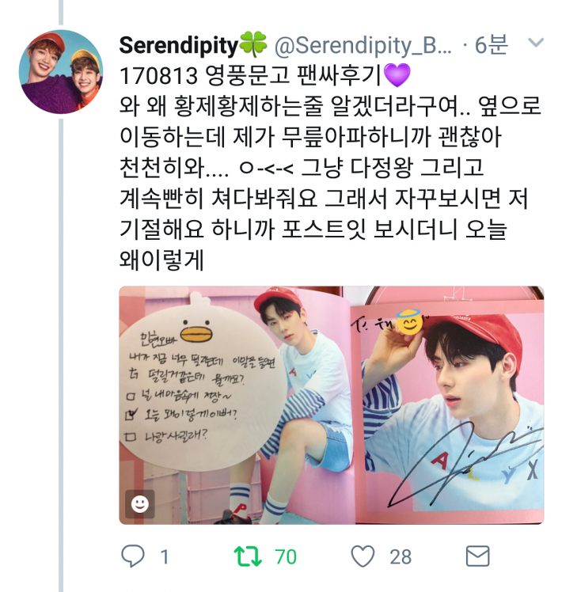Click the duck-shaped sticky note in photo
Screen dimensions: 562x592
201,380
